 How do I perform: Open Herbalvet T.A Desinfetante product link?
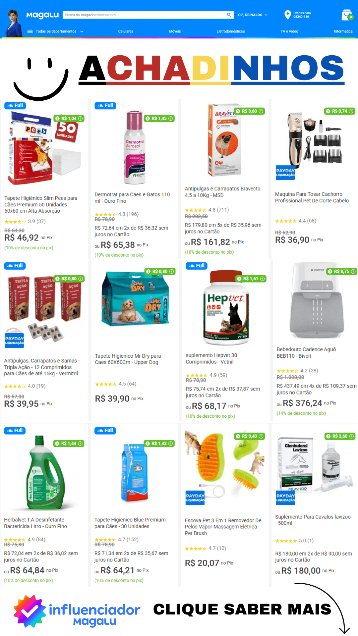point(35,523)
